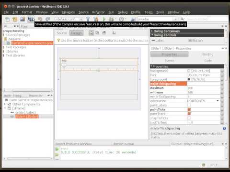This screenshot has height=172, width=230.
Task: Open the Window menu
Action: point(173,12)
